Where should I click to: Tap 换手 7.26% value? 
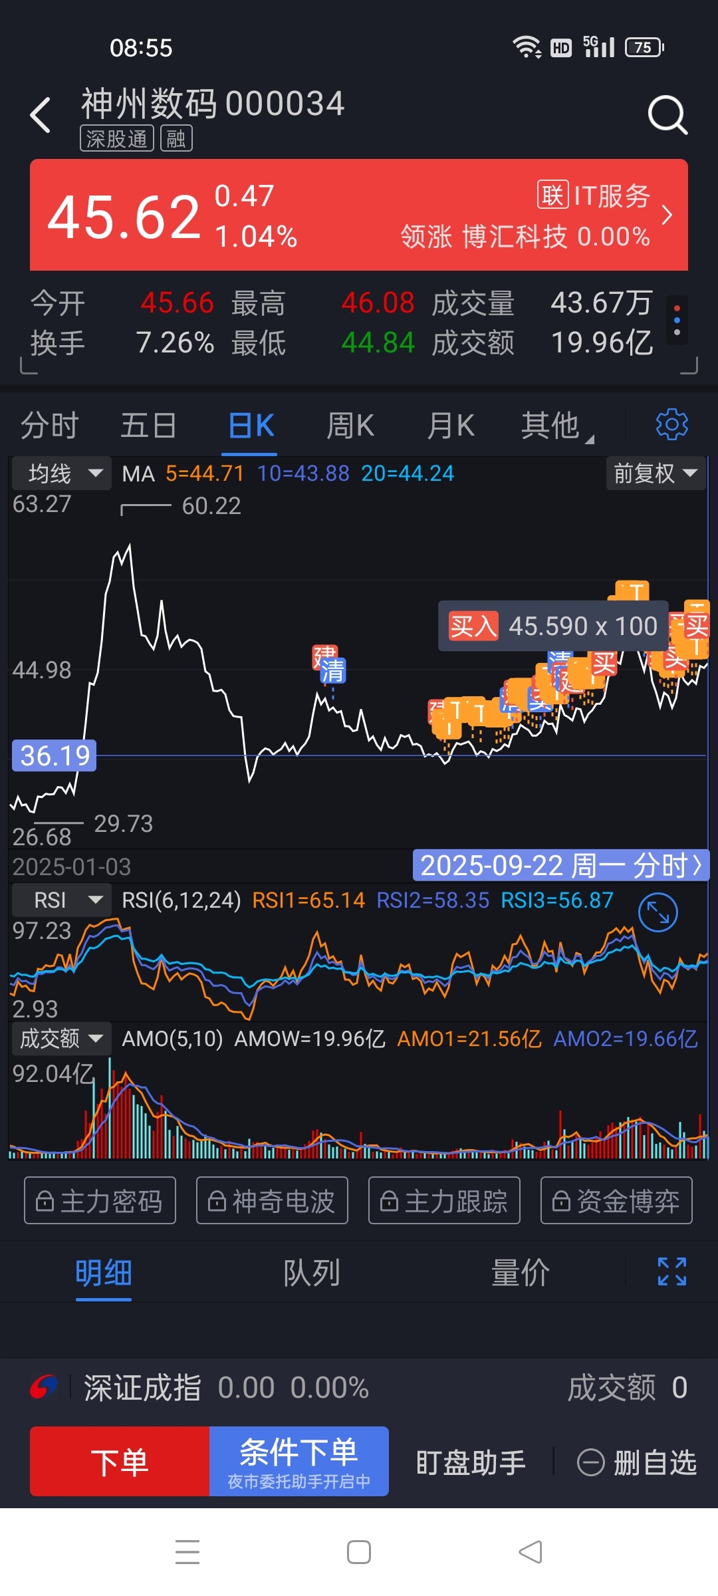[175, 342]
